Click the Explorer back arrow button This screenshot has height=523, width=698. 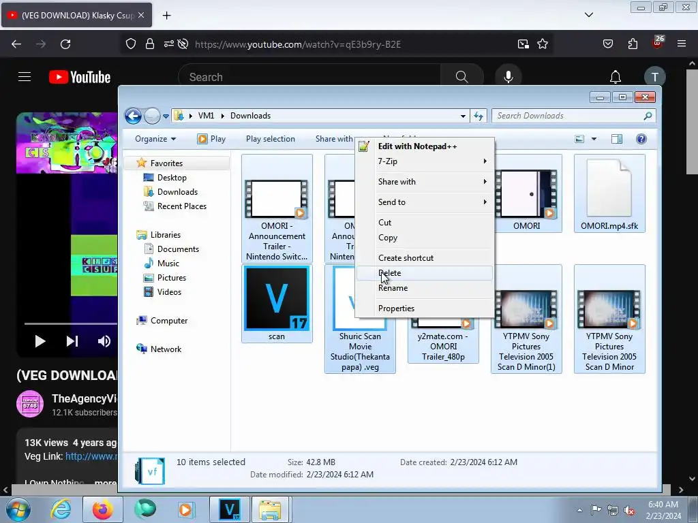coord(133,116)
